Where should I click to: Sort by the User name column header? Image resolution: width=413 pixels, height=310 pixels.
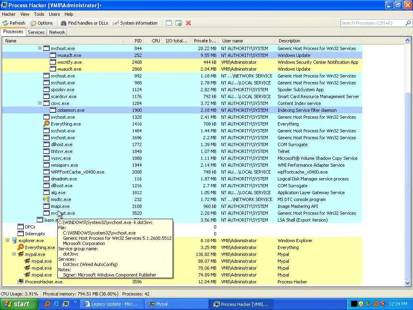click(x=247, y=41)
